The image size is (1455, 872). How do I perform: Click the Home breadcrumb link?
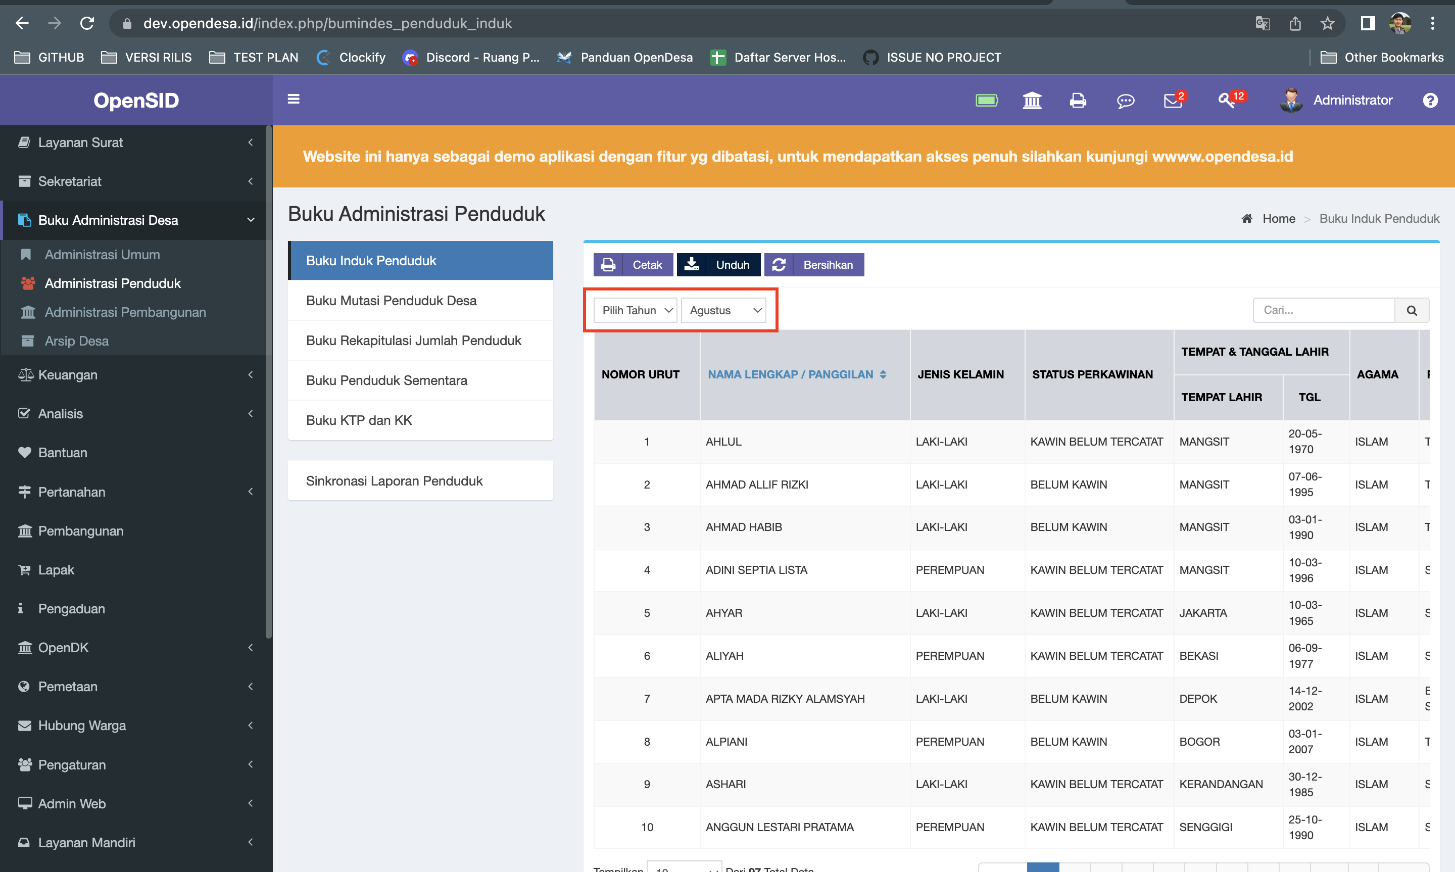(1278, 219)
